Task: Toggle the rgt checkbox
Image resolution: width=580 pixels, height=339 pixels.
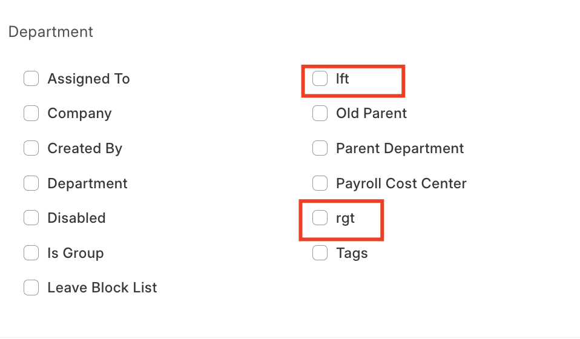Action: coord(320,218)
